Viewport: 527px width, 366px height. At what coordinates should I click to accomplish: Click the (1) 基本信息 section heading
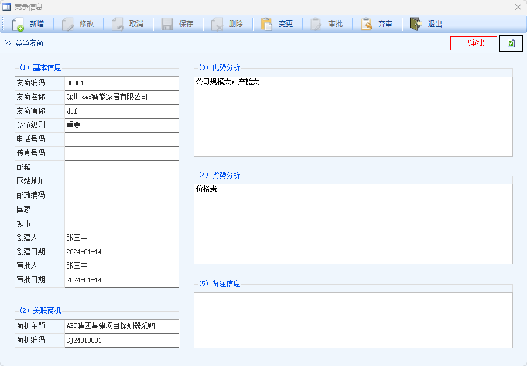tap(40, 67)
